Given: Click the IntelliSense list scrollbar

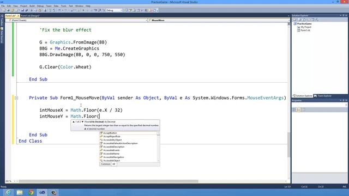Looking at the screenshot, I should (x=159, y=146).
